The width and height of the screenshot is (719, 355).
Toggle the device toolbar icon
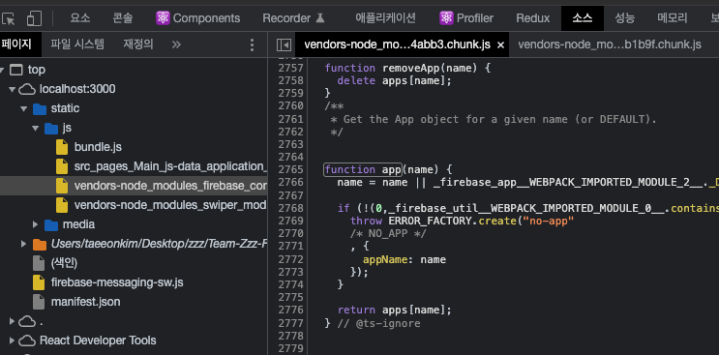click(x=34, y=18)
